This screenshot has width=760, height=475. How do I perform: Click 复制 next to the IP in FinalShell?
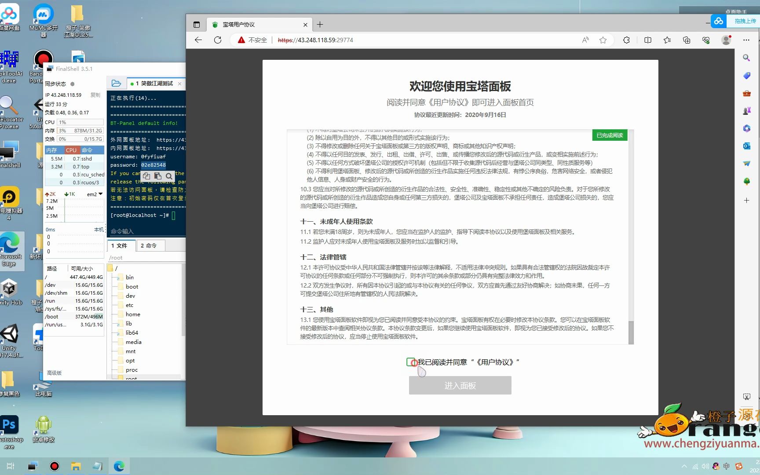pos(95,95)
